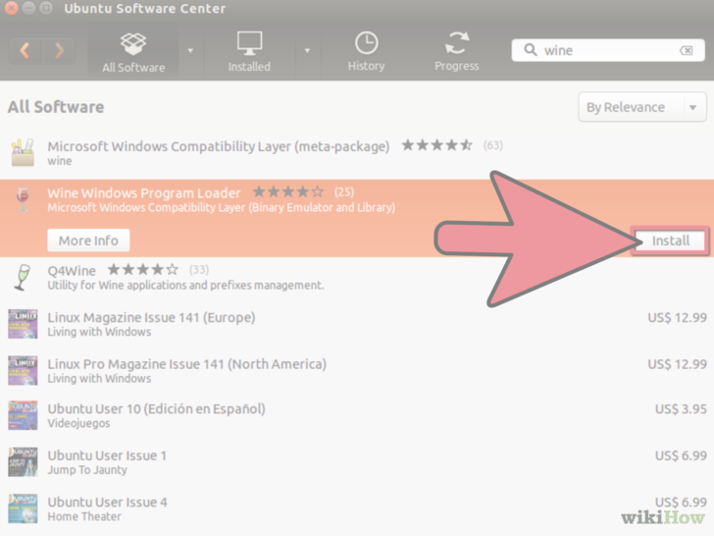Click the Linux Magazine Europe cover thumbnail
The image size is (714, 536).
23,324
